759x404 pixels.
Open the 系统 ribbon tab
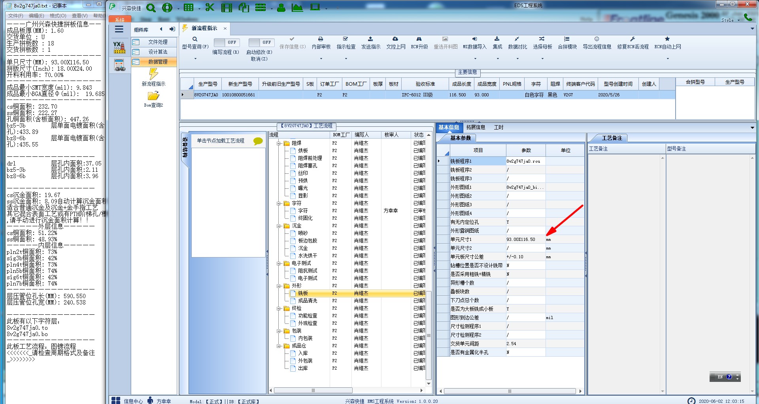[x=120, y=19]
